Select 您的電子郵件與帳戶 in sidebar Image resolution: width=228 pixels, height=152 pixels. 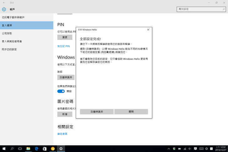coord(27,17)
